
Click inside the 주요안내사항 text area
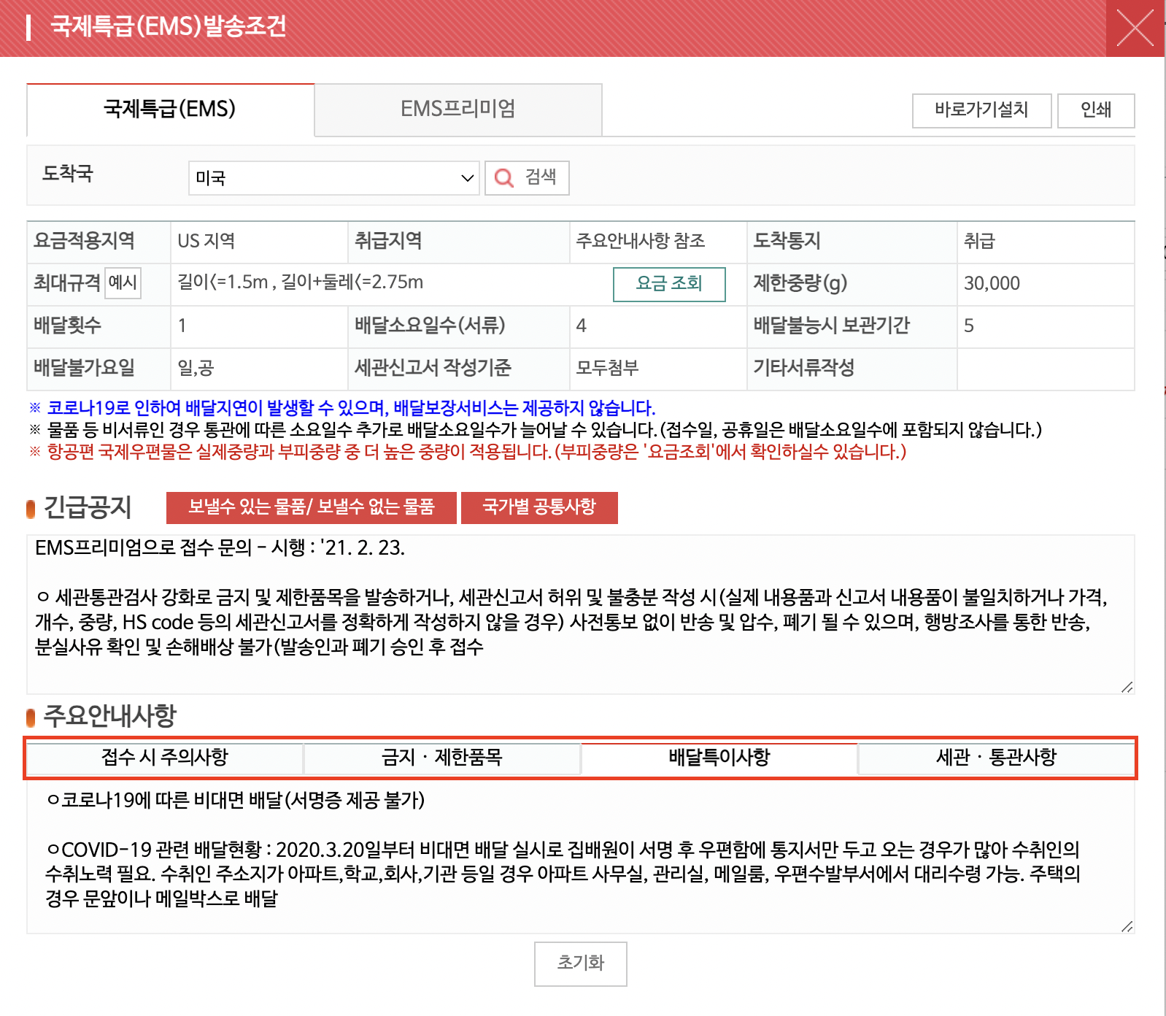coord(581,857)
